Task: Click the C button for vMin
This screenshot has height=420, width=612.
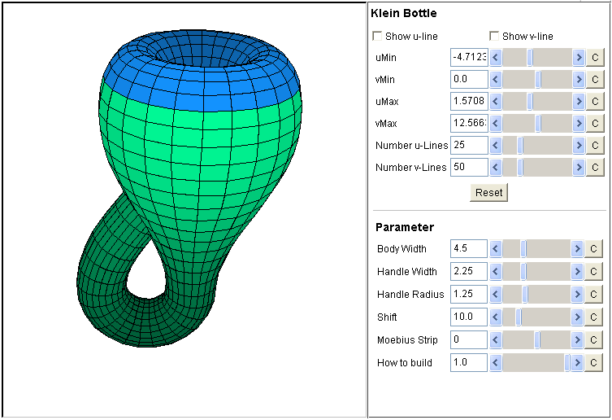Action: [595, 80]
